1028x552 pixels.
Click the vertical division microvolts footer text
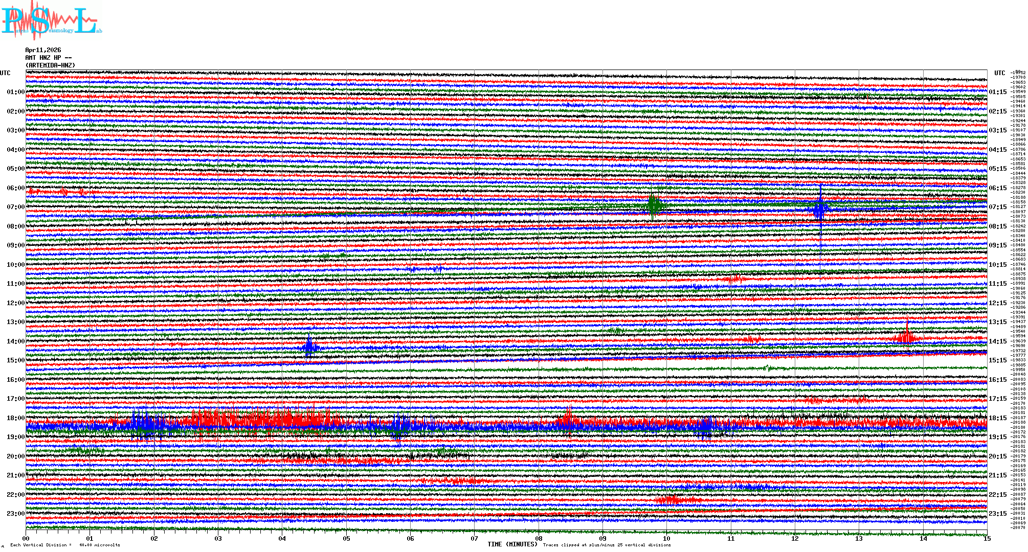tap(65, 545)
